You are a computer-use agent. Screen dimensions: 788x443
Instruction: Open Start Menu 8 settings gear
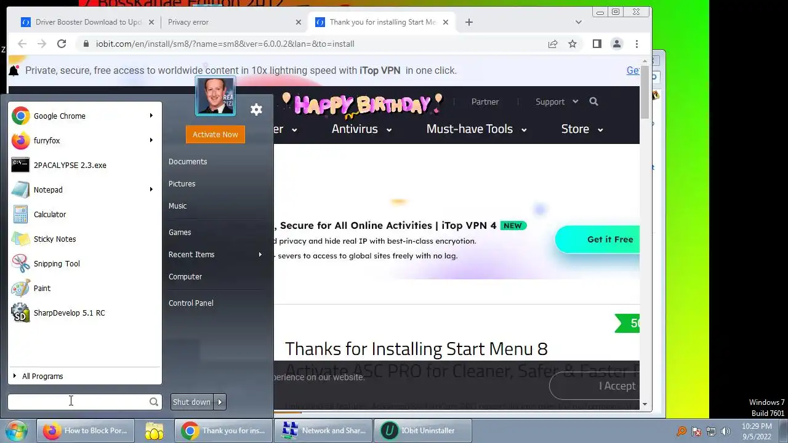point(256,110)
